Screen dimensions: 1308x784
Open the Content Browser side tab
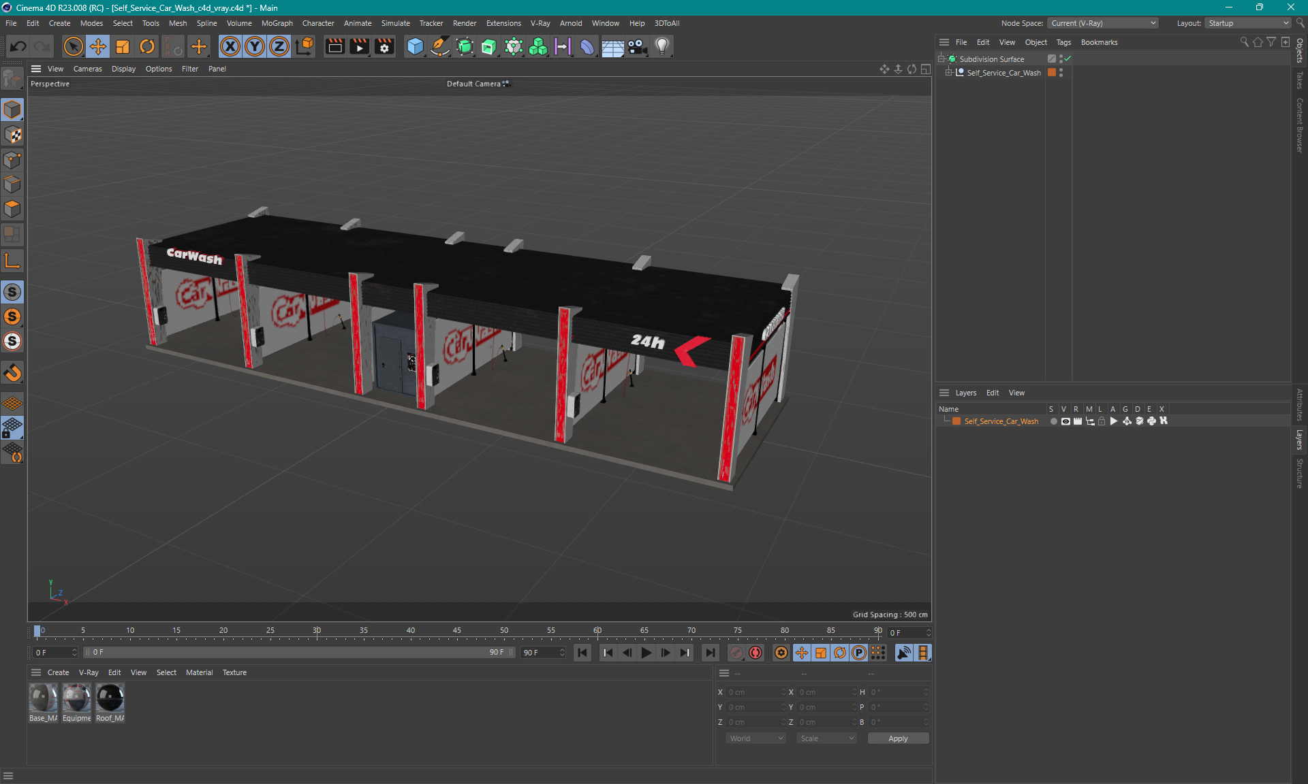(x=1300, y=125)
